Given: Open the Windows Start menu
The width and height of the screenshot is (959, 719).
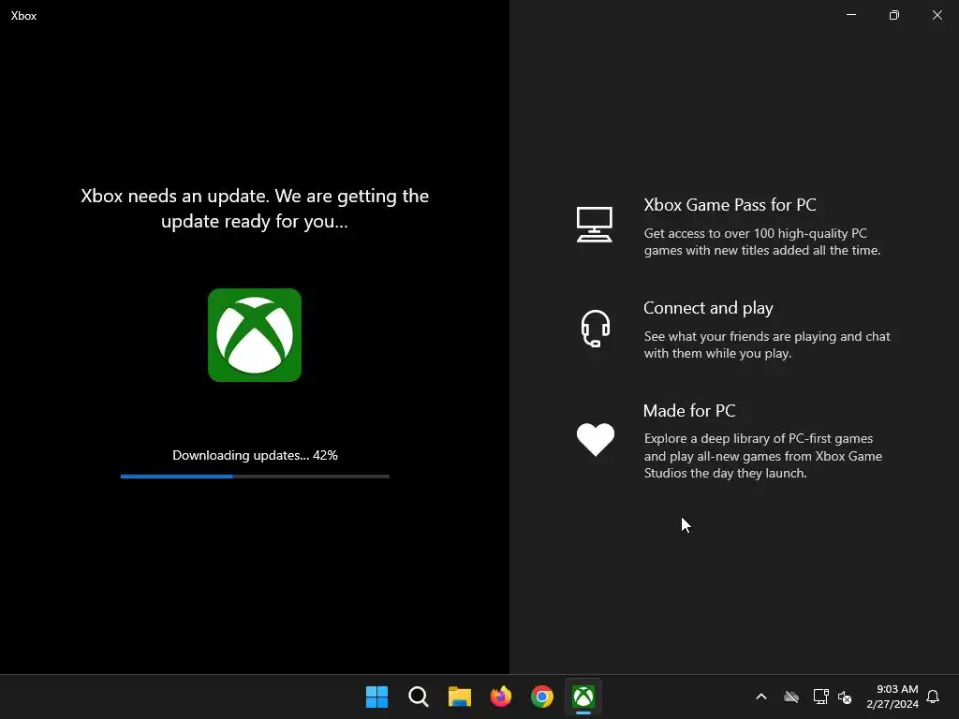Looking at the screenshot, I should click(x=376, y=697).
